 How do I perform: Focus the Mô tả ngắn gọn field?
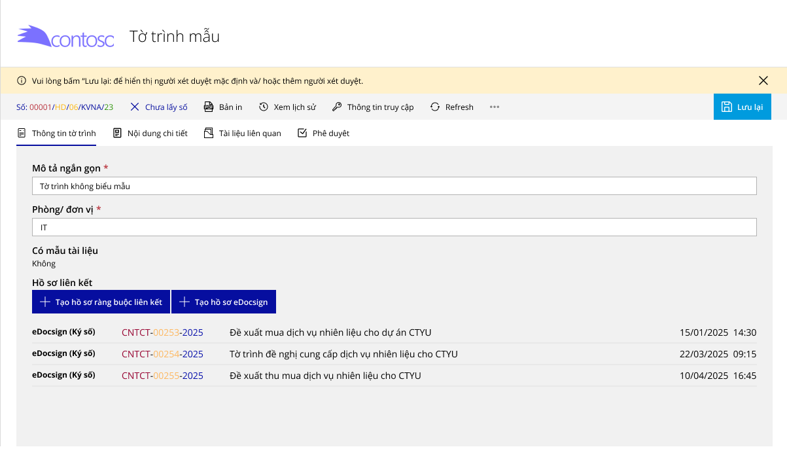click(x=394, y=186)
